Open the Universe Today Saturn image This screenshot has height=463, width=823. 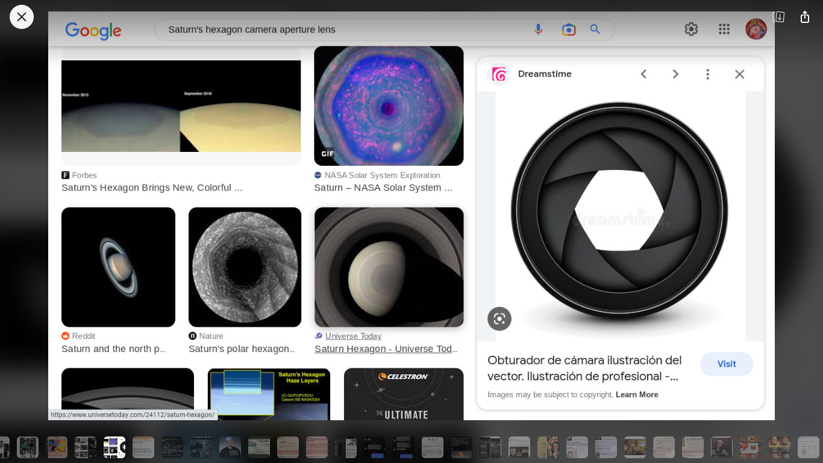(389, 267)
